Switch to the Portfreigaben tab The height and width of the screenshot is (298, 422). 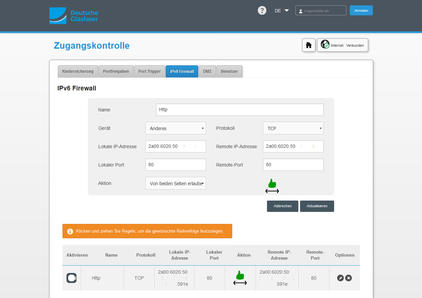(116, 71)
